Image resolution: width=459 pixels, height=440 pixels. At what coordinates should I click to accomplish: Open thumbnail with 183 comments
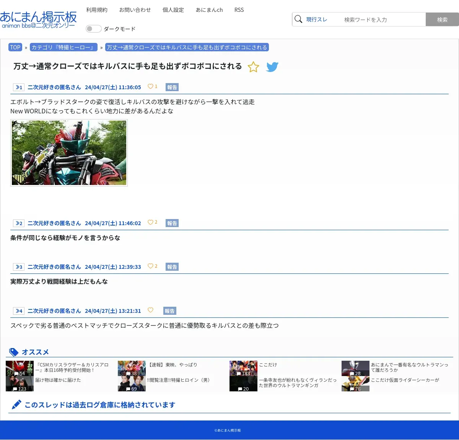point(243,368)
